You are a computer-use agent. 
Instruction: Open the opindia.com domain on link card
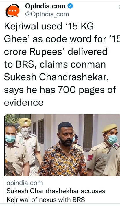pos(25,183)
